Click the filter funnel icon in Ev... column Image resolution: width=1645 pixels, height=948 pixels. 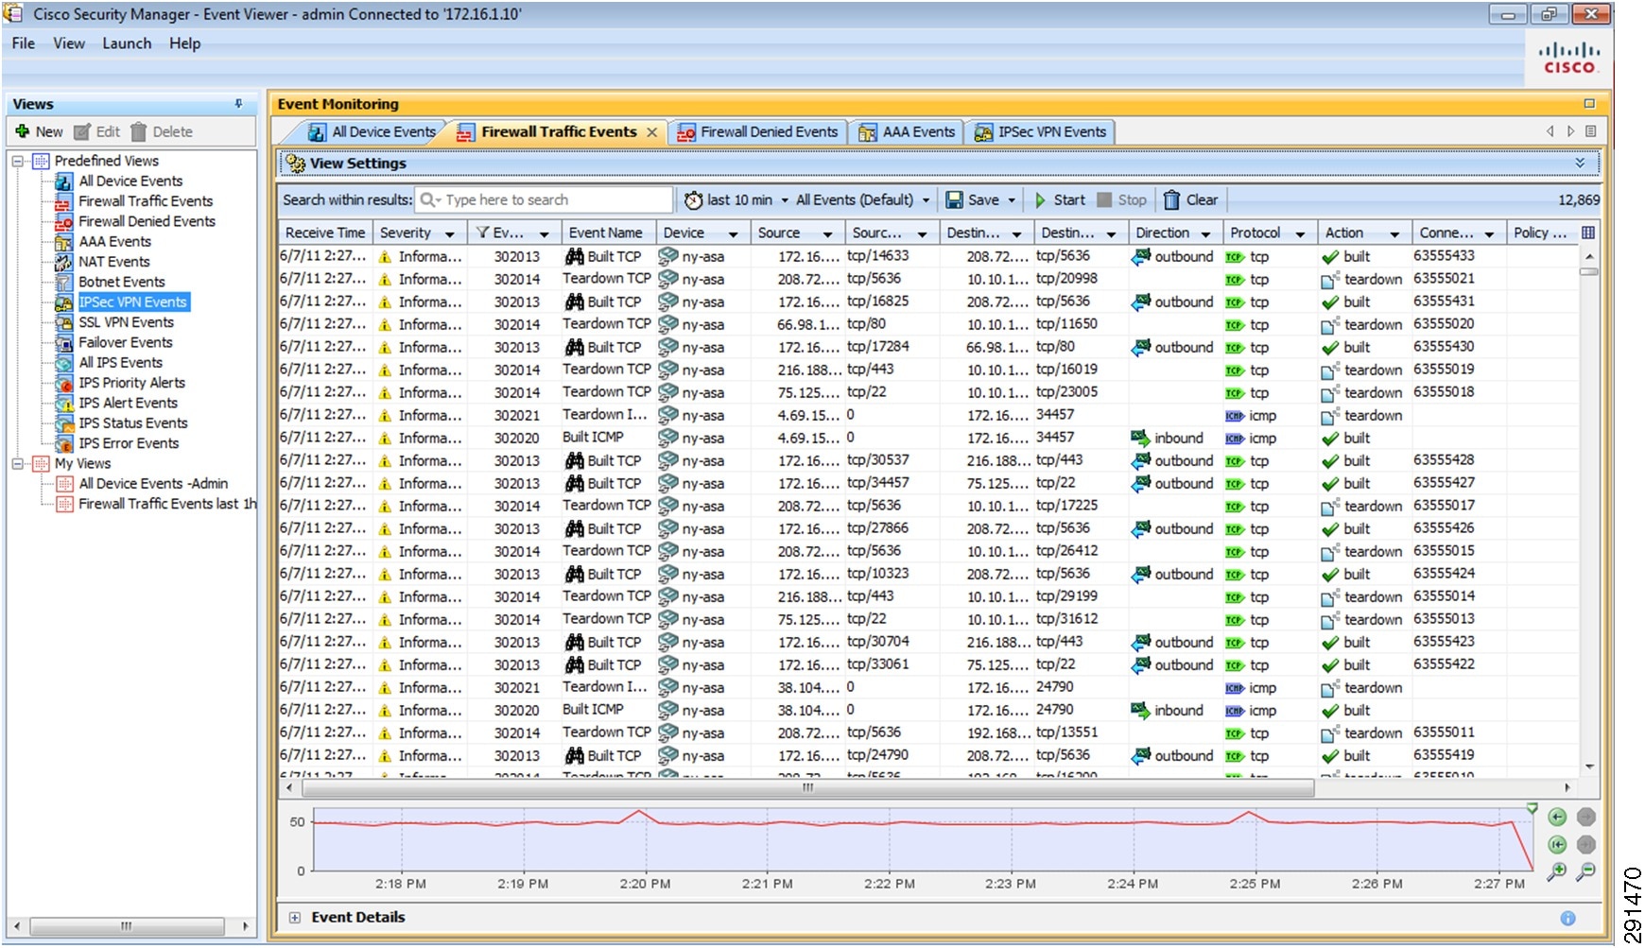[482, 233]
